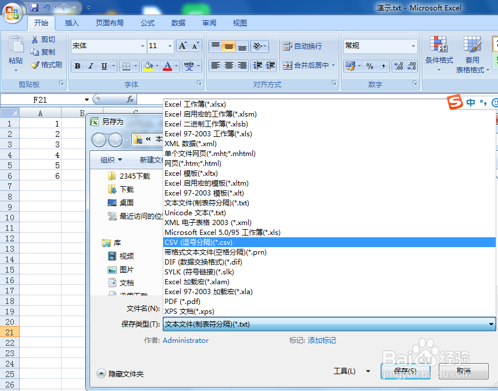Open the Name Box dropdown arrow
The height and width of the screenshot is (391, 498).
(87, 100)
